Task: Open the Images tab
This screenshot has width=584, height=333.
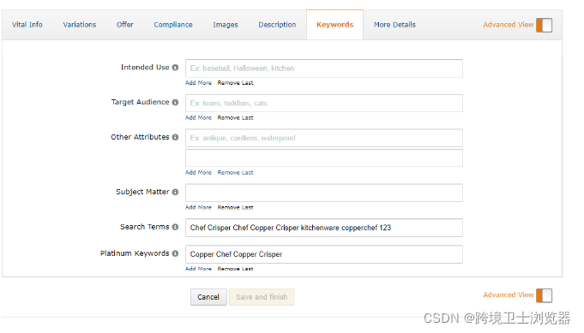Action: pyautogui.click(x=226, y=25)
